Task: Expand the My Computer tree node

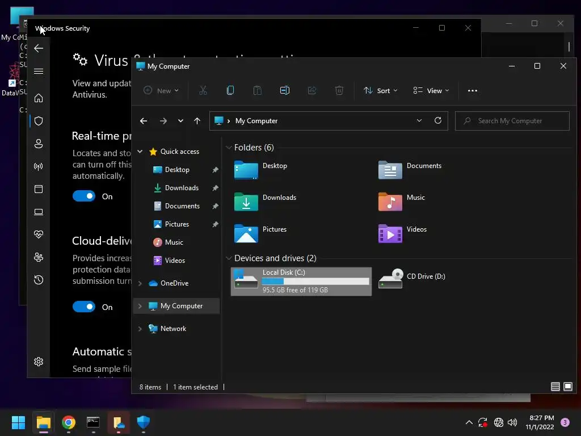Action: tap(140, 306)
